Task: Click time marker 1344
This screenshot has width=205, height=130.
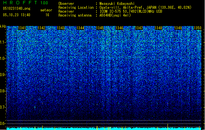Action: (80, 28)
